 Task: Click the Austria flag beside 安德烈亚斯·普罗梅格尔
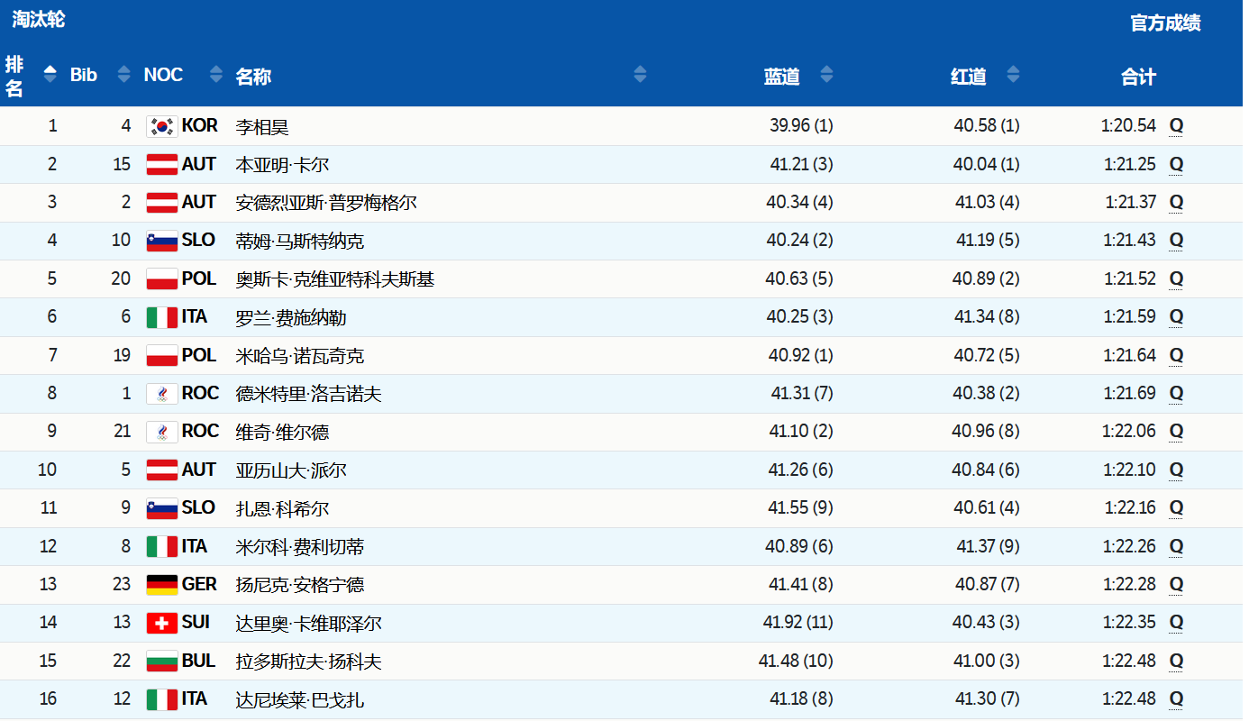pos(162,203)
